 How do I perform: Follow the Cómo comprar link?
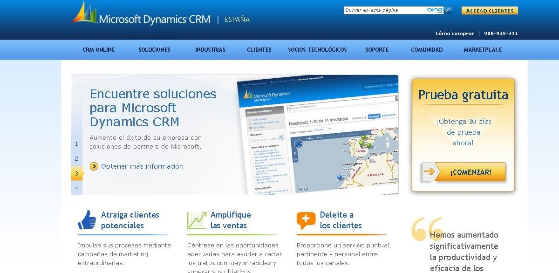click(x=455, y=34)
